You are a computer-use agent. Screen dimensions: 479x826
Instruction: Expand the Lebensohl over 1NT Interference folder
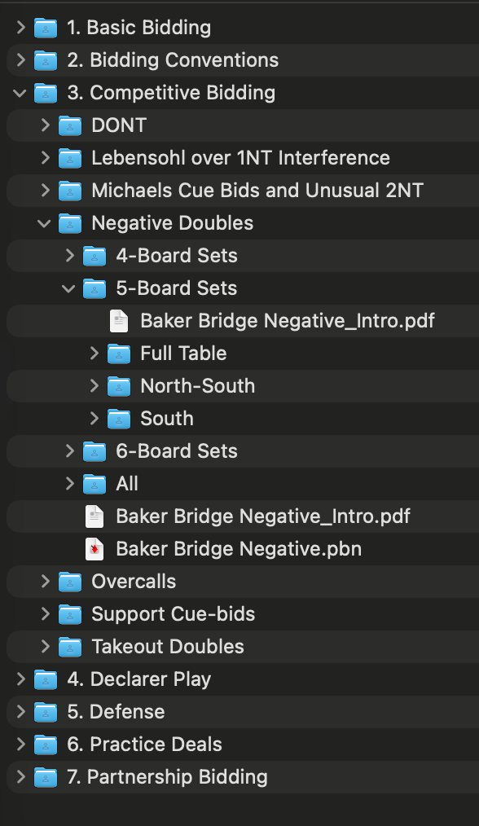tap(45, 157)
